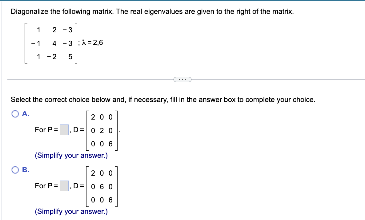Select radio button for choice A
The width and height of the screenshot is (365, 220).
[x=14, y=114]
